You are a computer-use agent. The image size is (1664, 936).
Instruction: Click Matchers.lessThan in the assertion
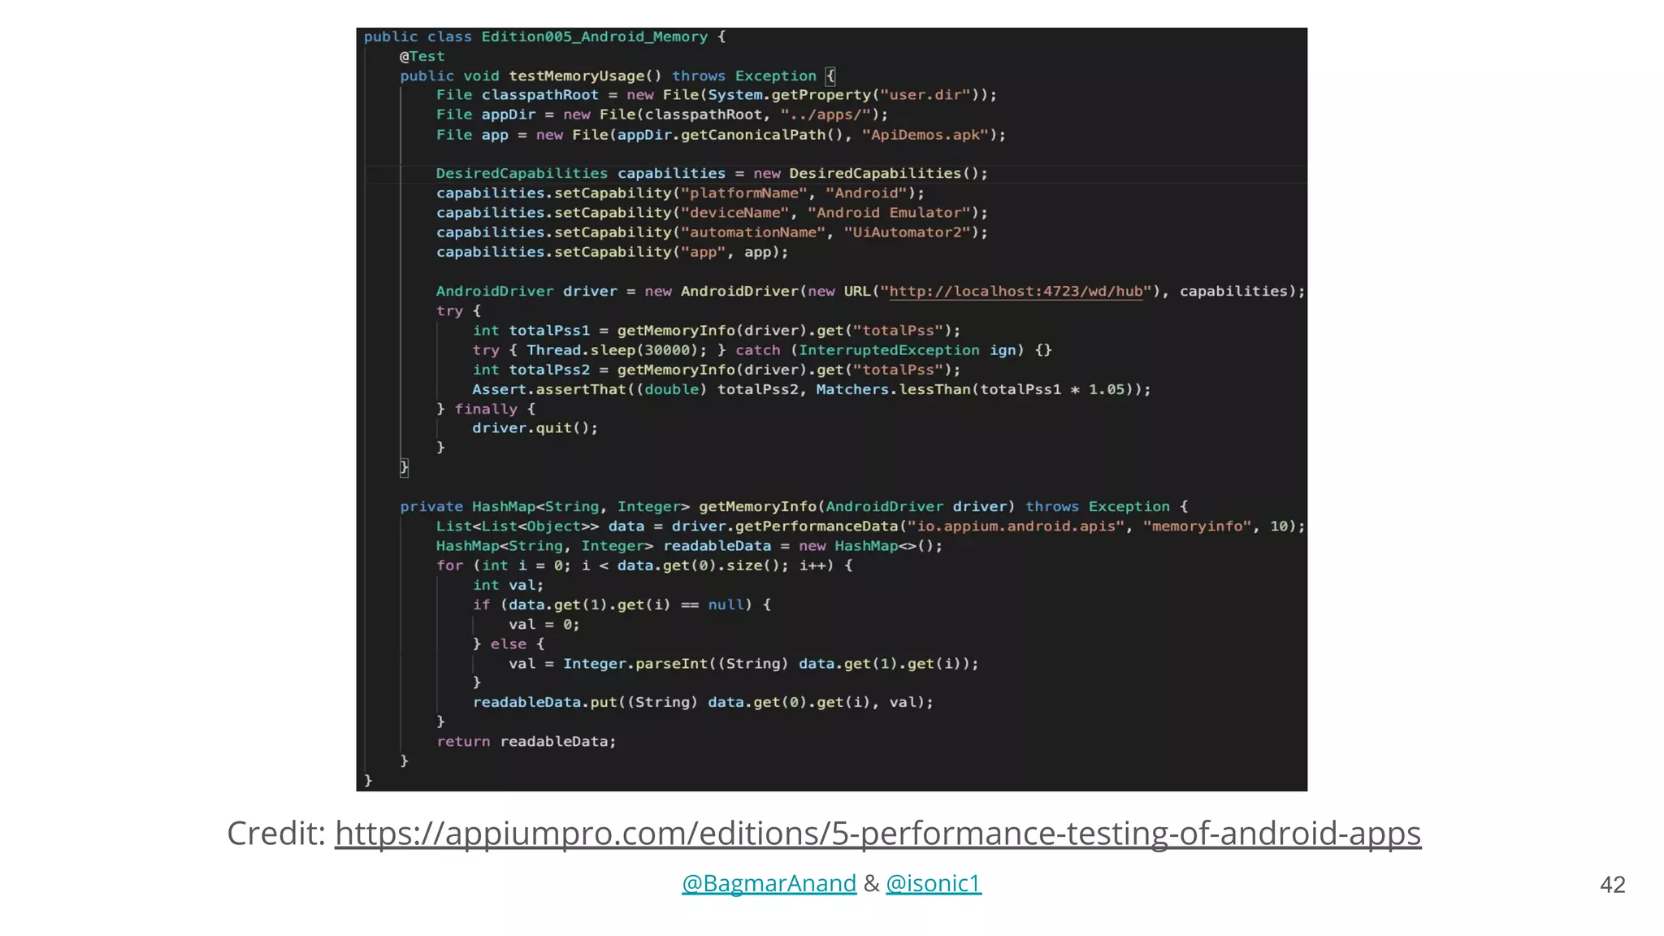pos(893,389)
